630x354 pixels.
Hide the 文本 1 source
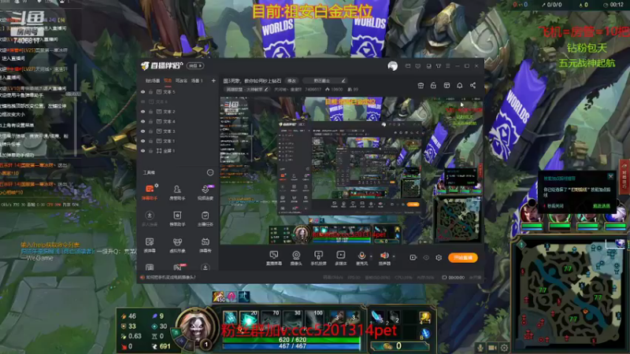pos(143,141)
